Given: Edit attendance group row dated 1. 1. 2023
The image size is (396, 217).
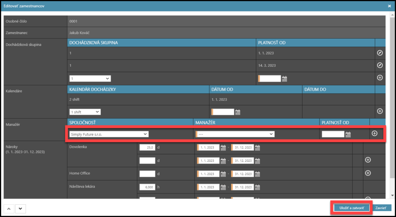Looking at the screenshot, I should [x=380, y=53].
